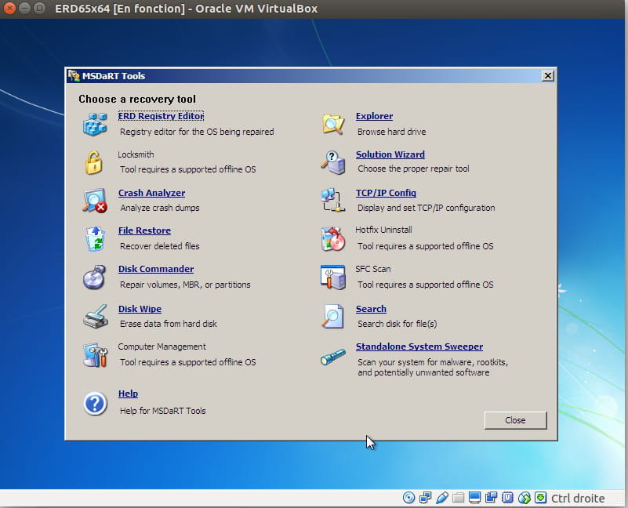This screenshot has height=508, width=628.
Task: Click the disabled Computer Management label
Action: click(162, 347)
